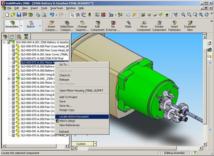The image size is (214, 156).
Task: Choose Refresh in context menu
Action: pyautogui.click(x=82, y=132)
